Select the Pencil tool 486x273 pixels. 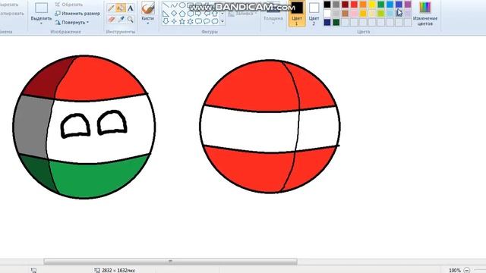pyautogui.click(x=111, y=8)
